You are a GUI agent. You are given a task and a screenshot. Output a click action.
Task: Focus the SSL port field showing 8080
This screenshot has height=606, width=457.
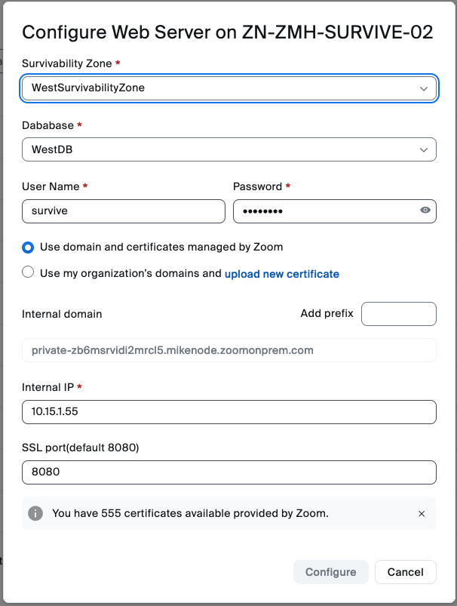coord(229,472)
